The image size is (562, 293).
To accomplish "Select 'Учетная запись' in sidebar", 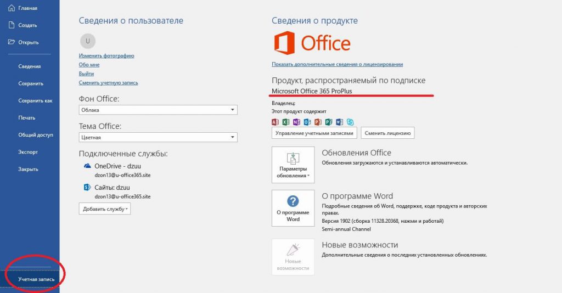I will tap(36, 279).
